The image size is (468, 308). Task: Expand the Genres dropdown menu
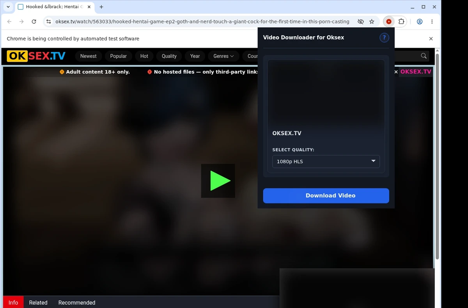tap(223, 56)
